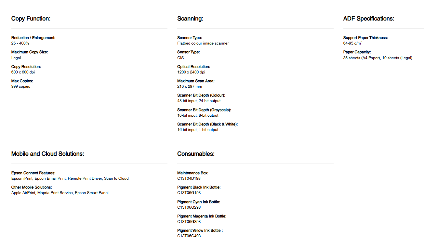Click the ADF Specifications heading

coord(369,19)
